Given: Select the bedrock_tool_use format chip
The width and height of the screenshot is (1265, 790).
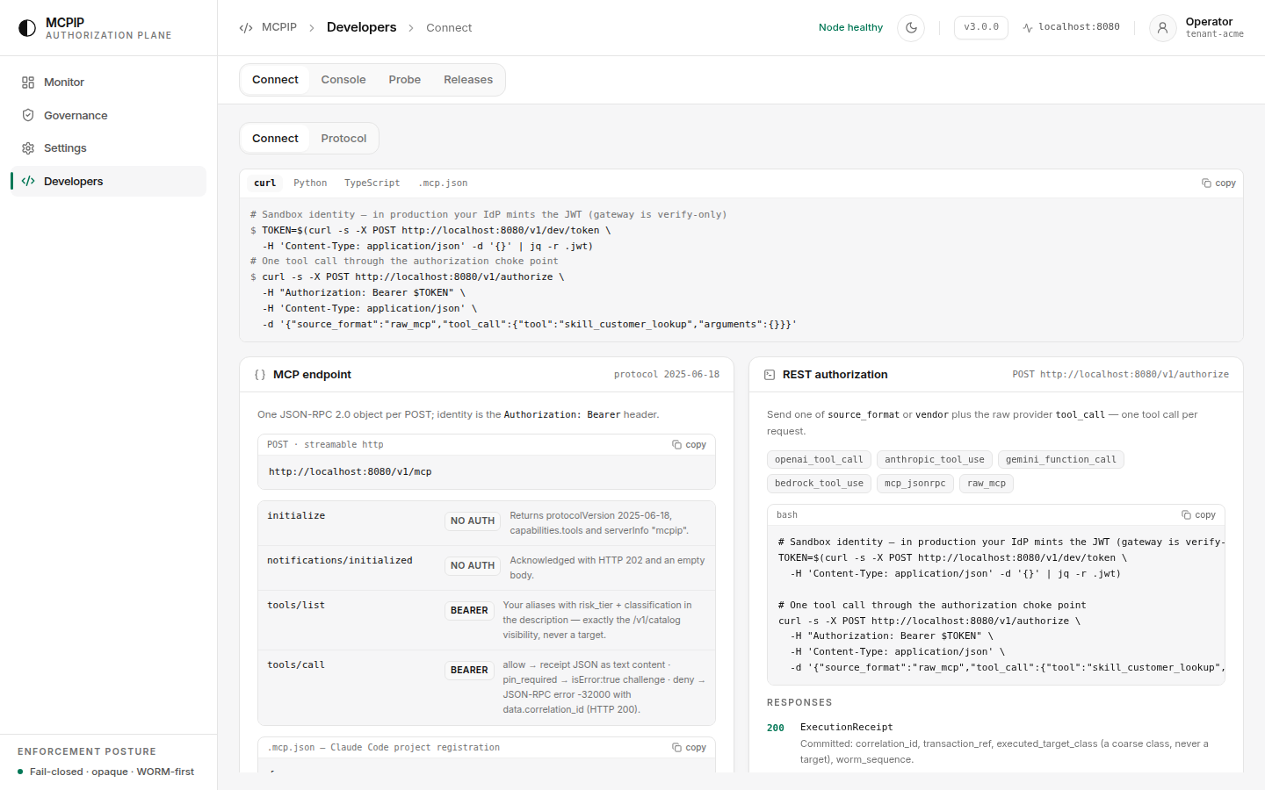Looking at the screenshot, I should point(819,484).
